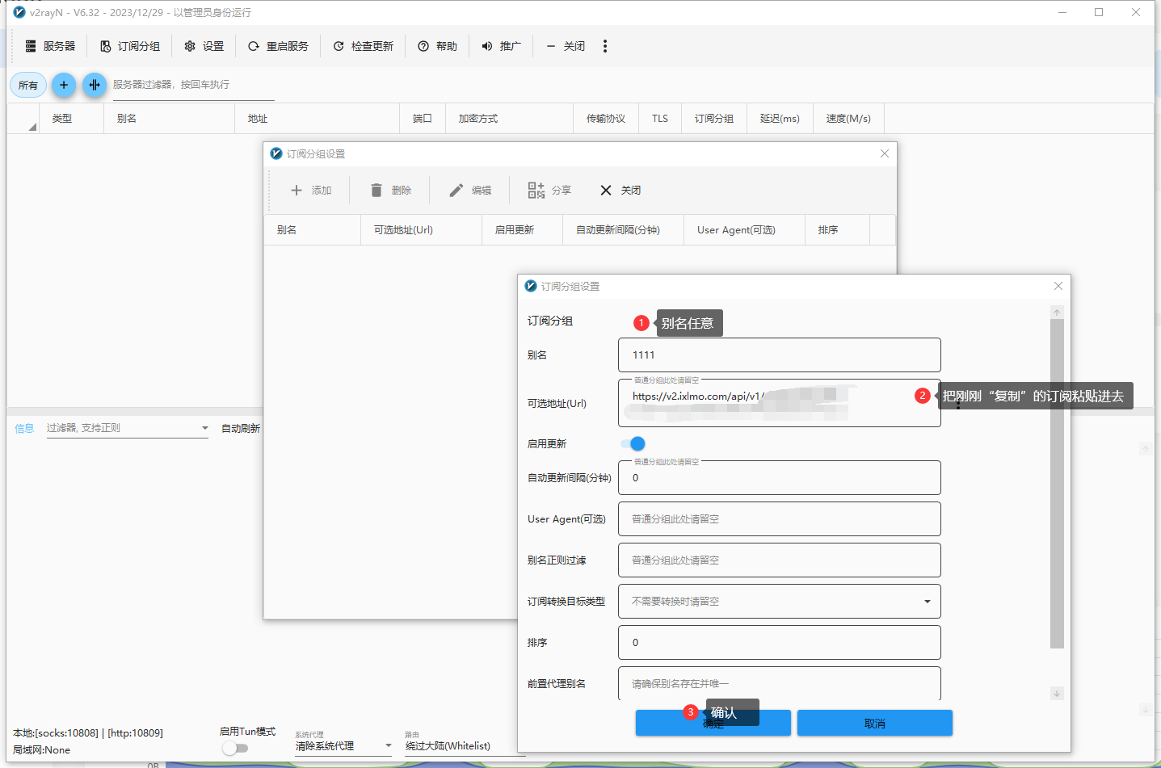Image resolution: width=1161 pixels, height=768 pixels.
Task: Click the blue plus add-server icon
Action: click(x=64, y=85)
